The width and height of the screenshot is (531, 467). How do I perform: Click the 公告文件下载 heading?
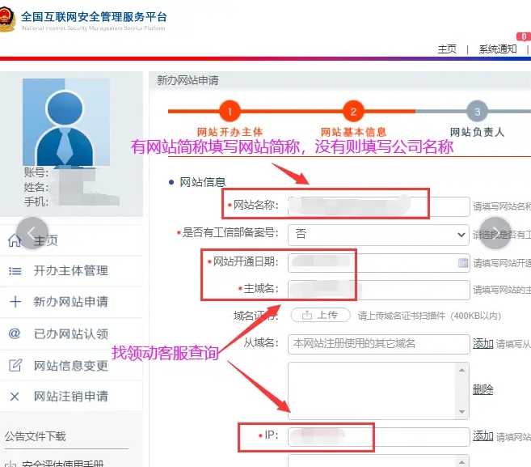click(36, 436)
